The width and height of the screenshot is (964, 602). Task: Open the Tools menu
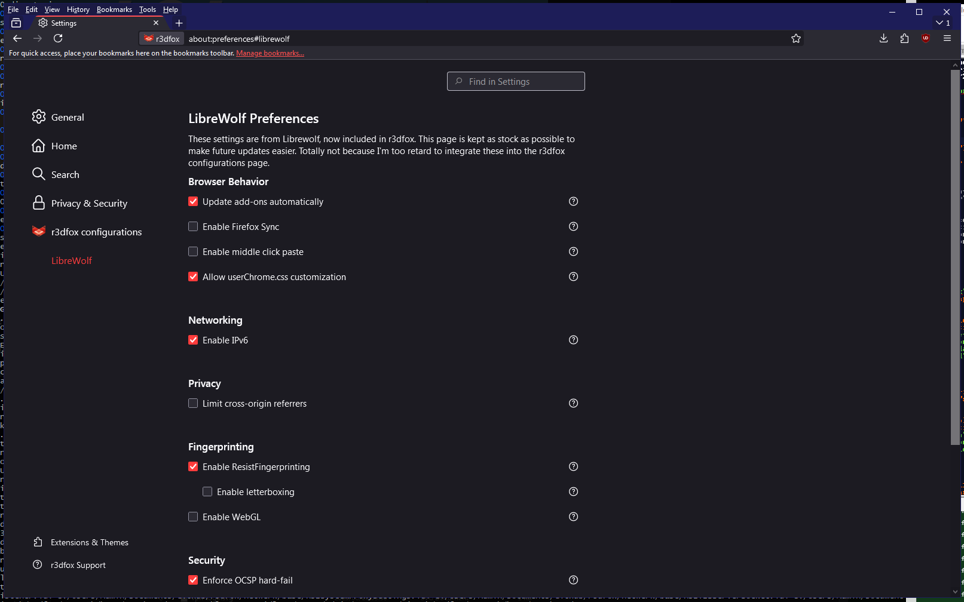click(147, 10)
